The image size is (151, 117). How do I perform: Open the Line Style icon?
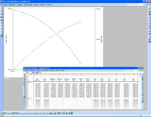click(x=59, y=113)
